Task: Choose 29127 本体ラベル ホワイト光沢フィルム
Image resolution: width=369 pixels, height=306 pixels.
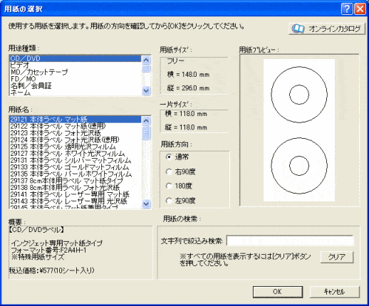Action: (76, 154)
